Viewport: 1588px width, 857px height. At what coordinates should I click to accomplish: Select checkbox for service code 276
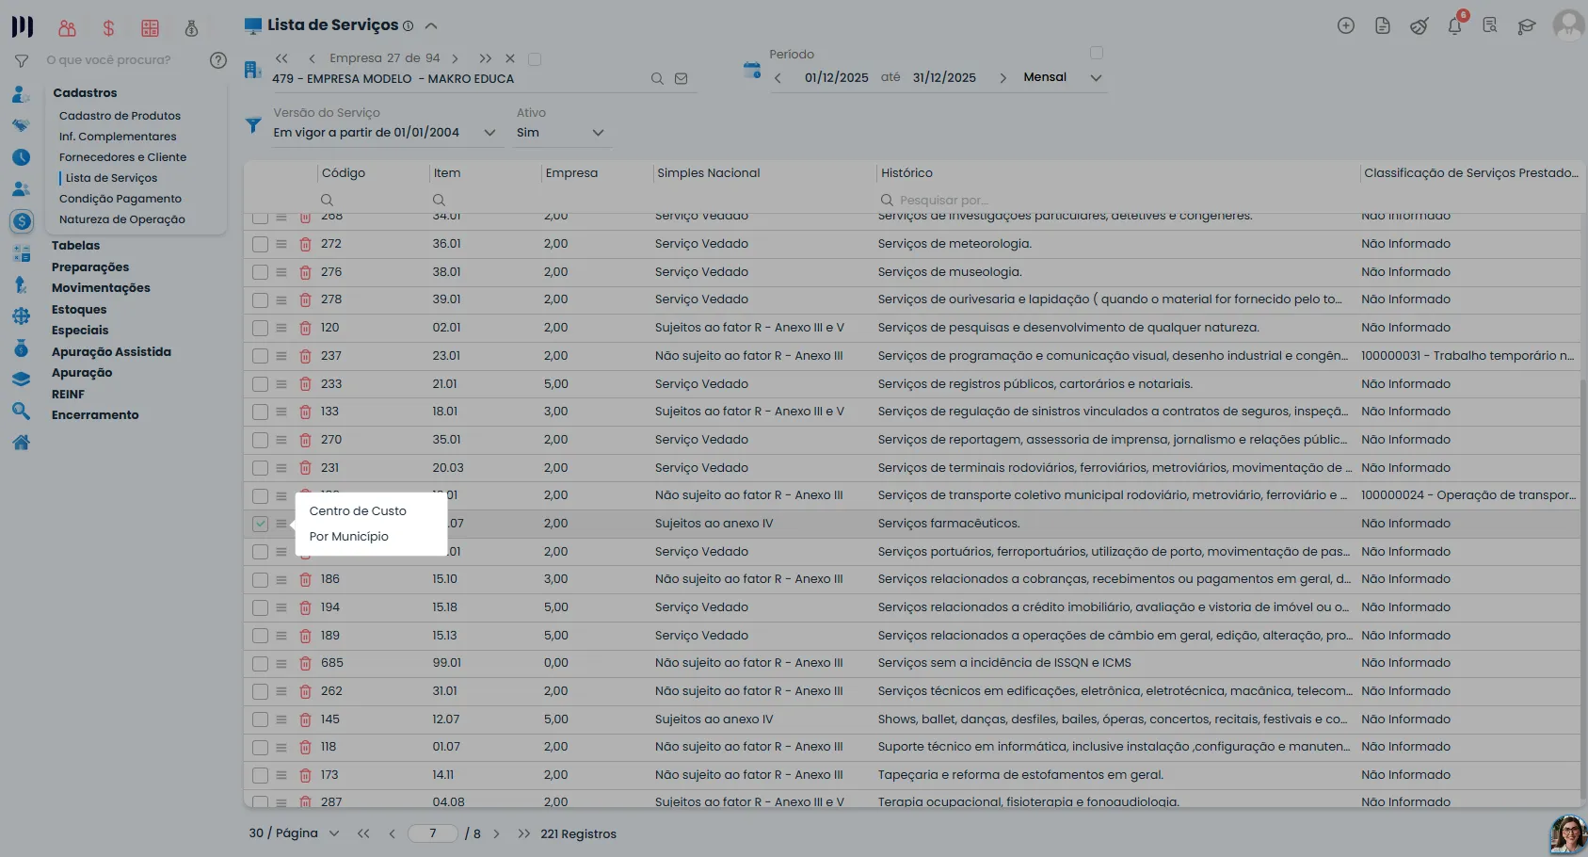(260, 272)
